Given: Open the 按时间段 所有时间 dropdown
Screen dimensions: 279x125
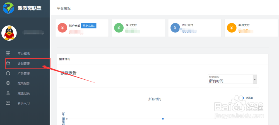Looking at the screenshot, I should point(232,79).
